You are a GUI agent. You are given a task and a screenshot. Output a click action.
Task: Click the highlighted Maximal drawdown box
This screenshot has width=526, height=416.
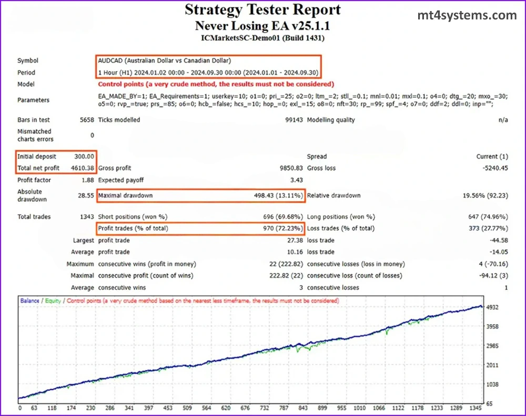coord(200,196)
